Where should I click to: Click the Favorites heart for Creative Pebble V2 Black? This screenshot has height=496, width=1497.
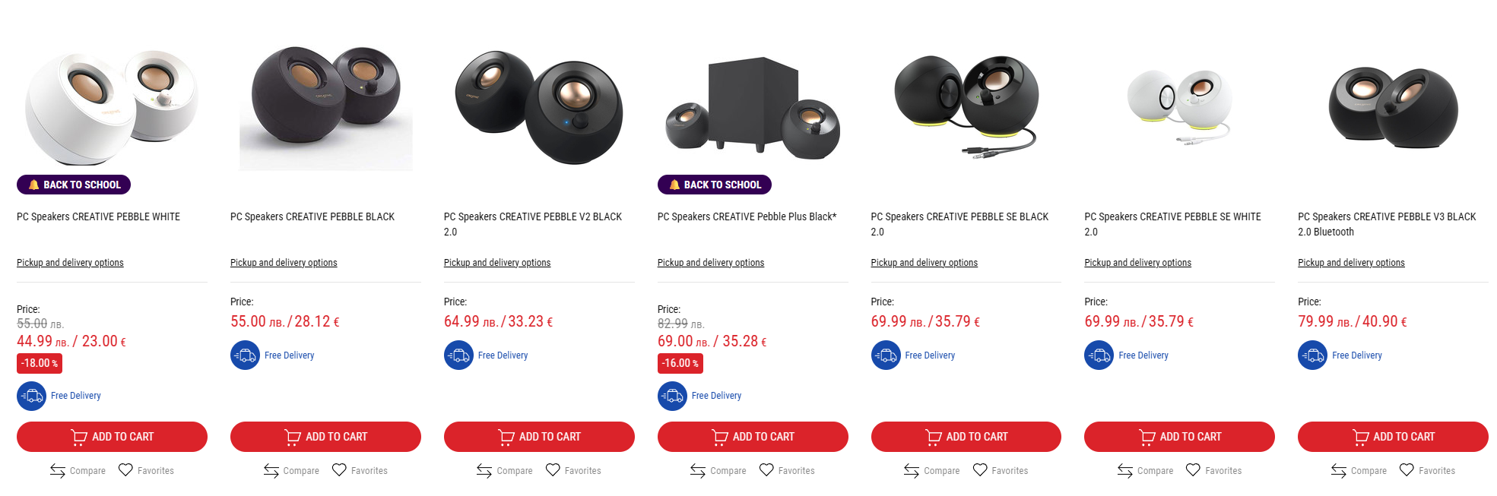tap(553, 470)
